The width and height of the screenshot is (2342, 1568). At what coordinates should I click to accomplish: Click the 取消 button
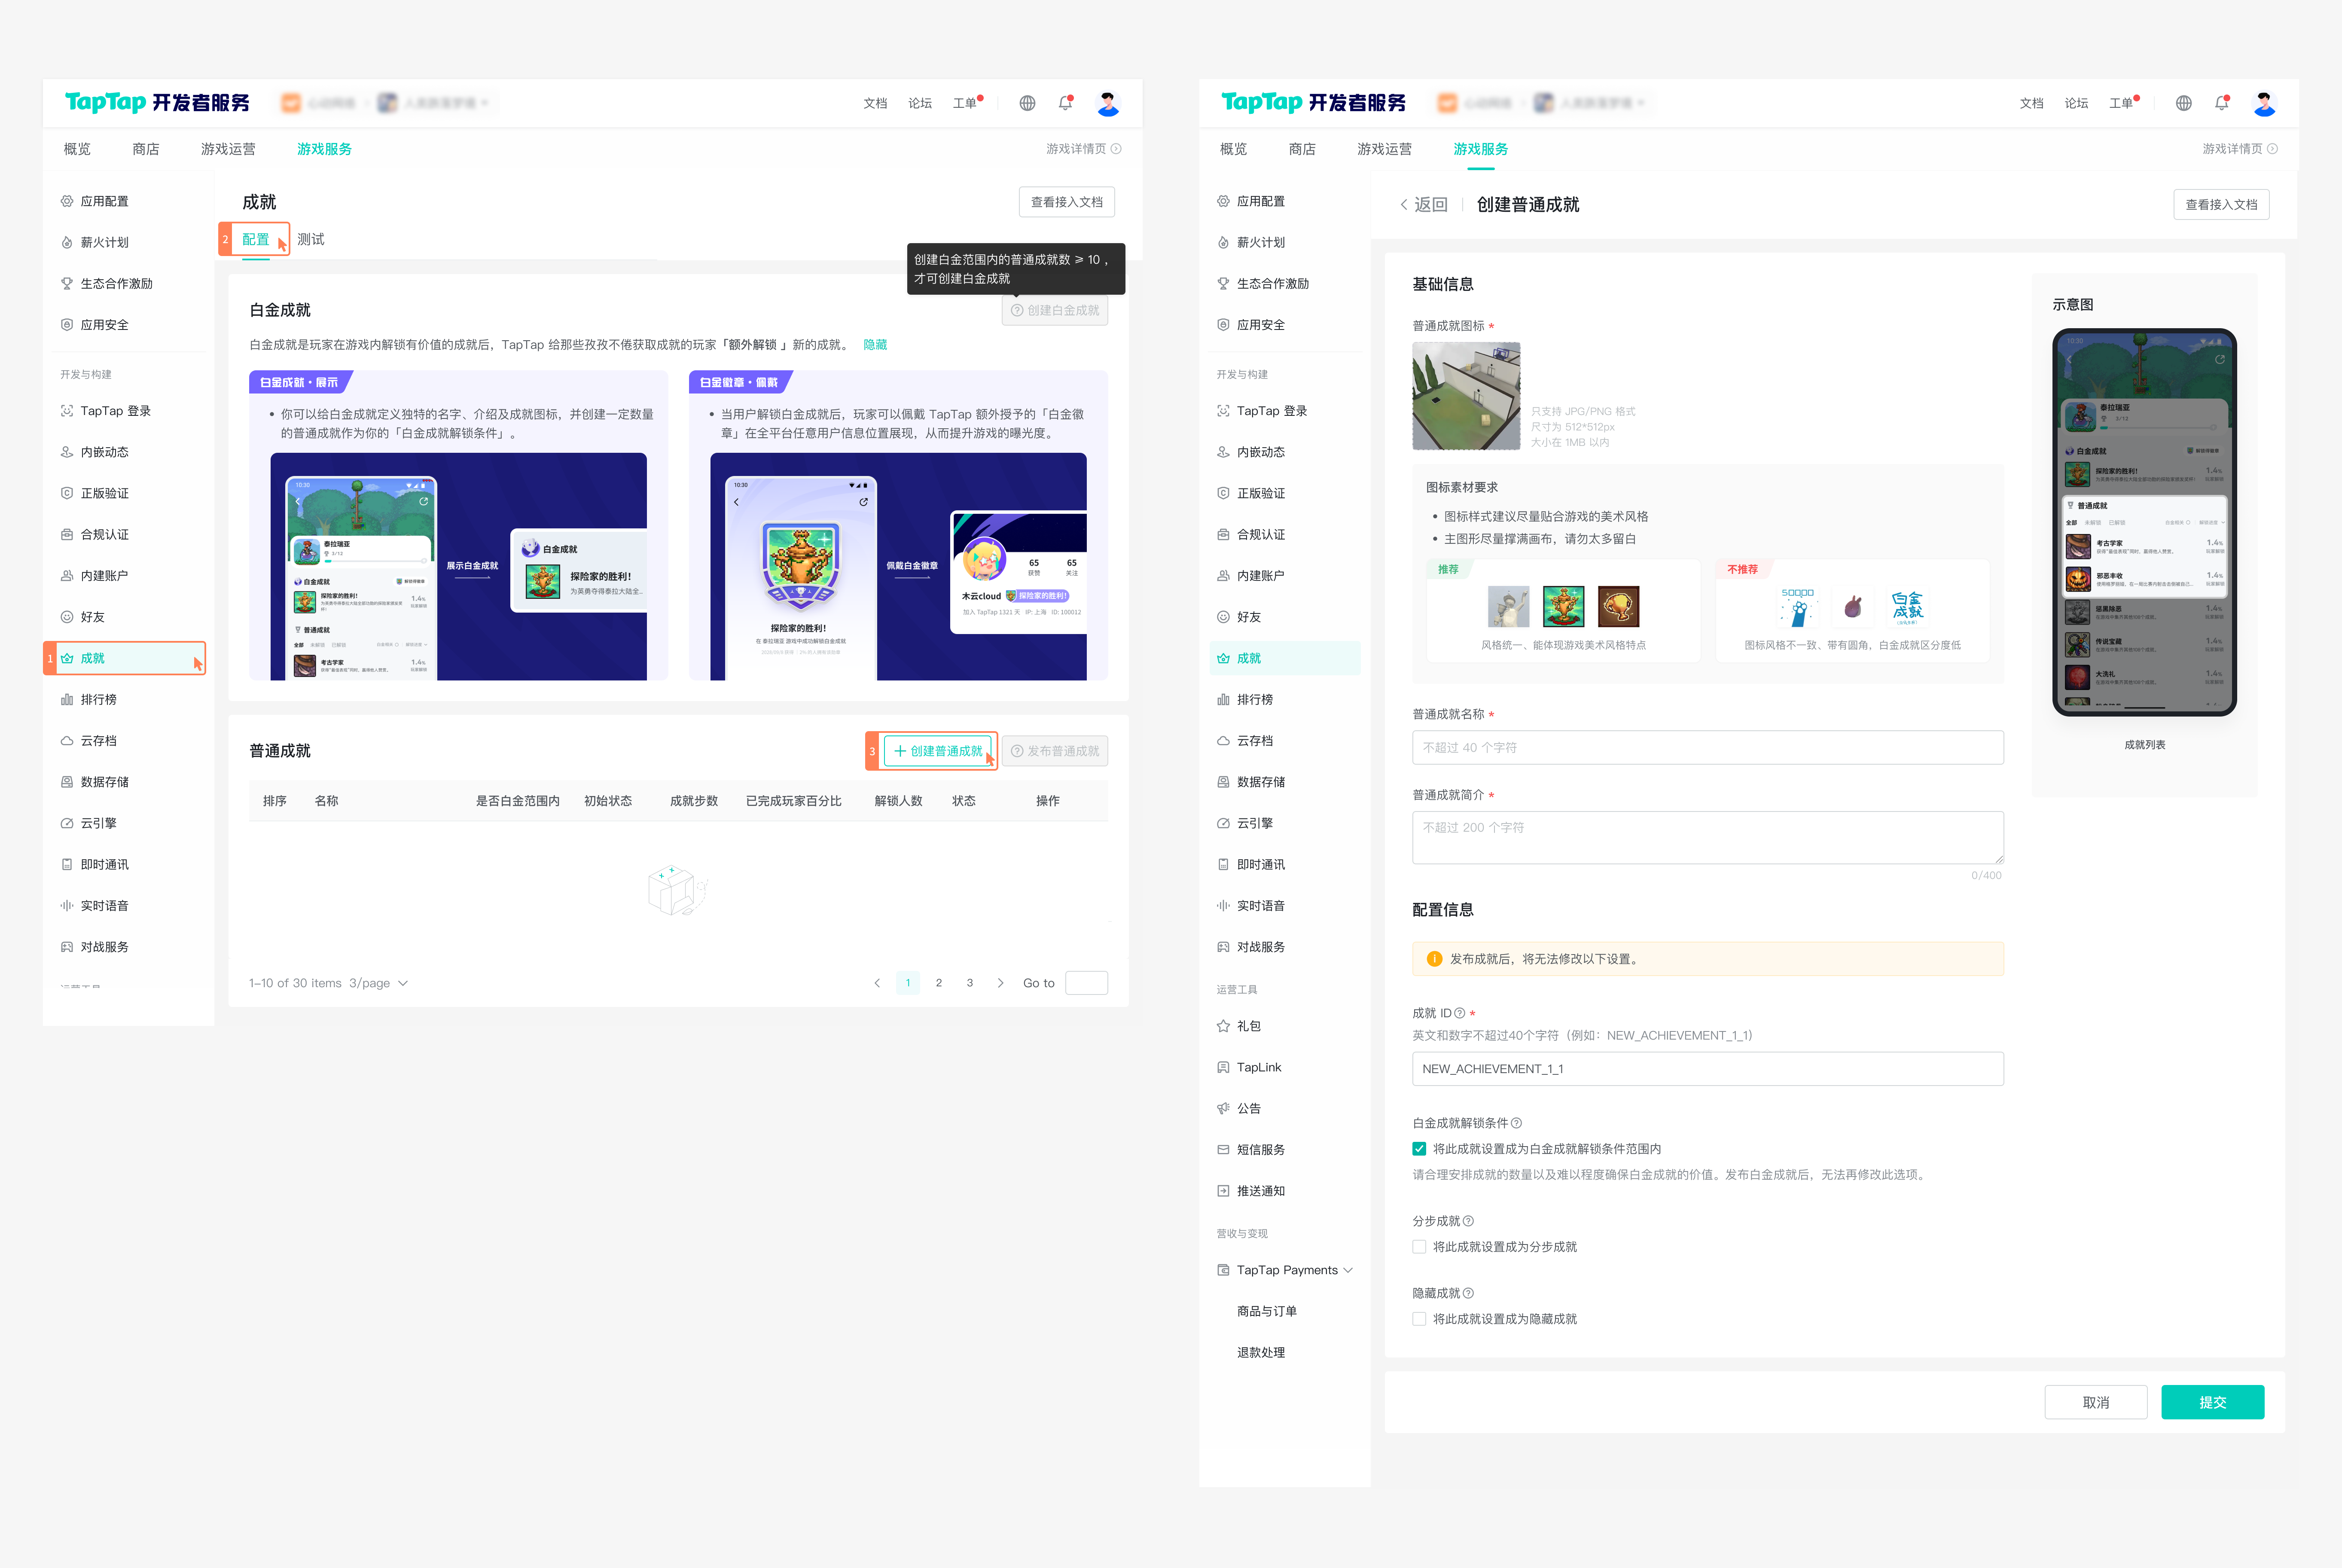click(2095, 1402)
